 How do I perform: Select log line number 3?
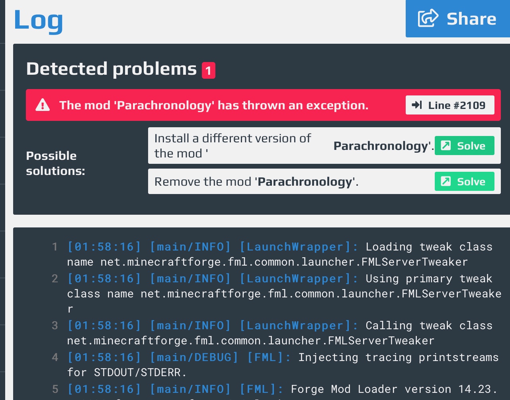(x=55, y=326)
